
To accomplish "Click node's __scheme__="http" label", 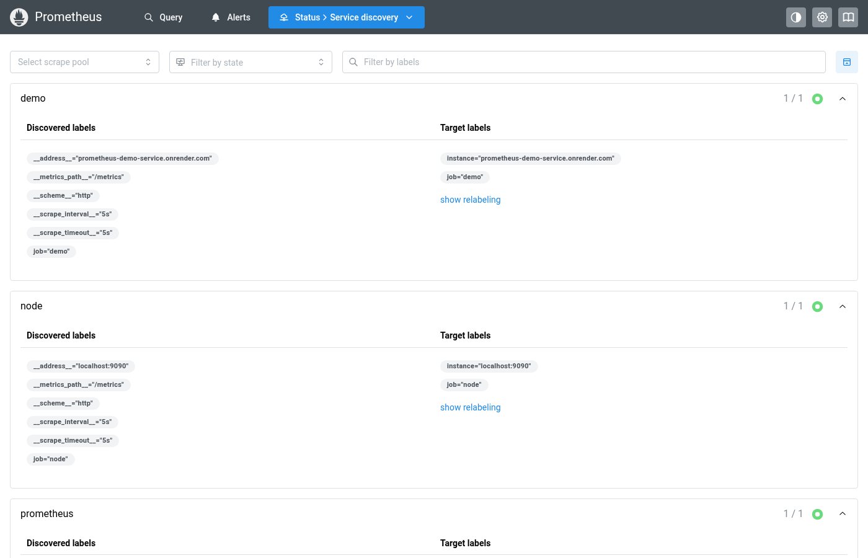I will click(63, 404).
